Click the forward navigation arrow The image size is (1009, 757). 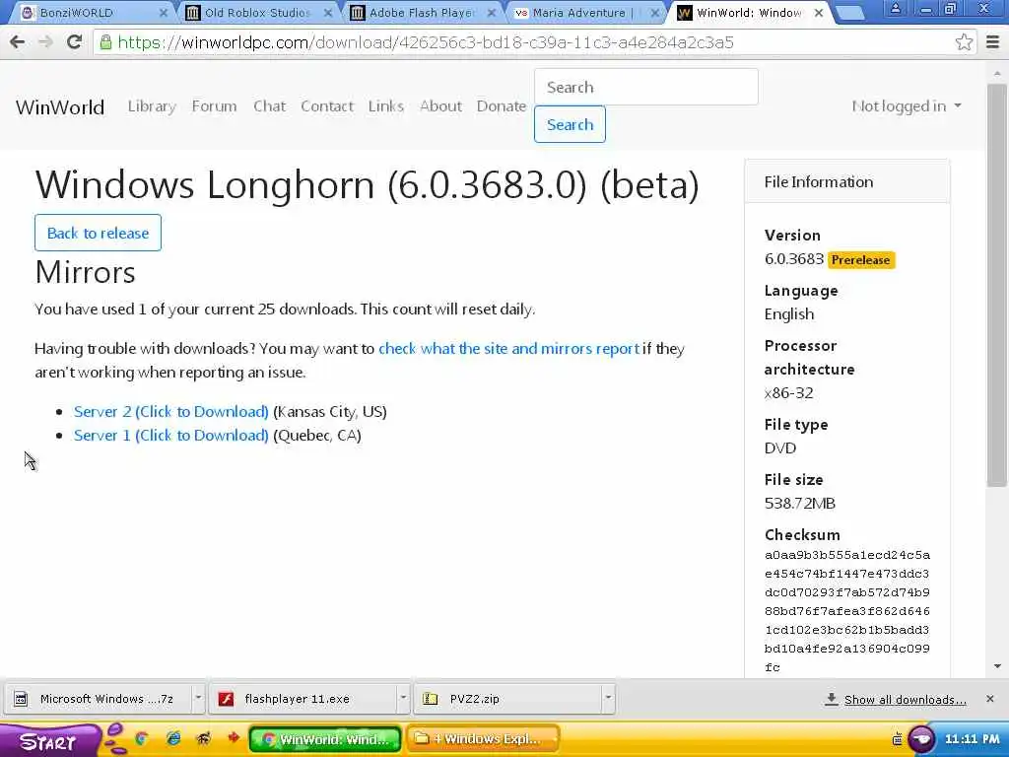(x=45, y=42)
